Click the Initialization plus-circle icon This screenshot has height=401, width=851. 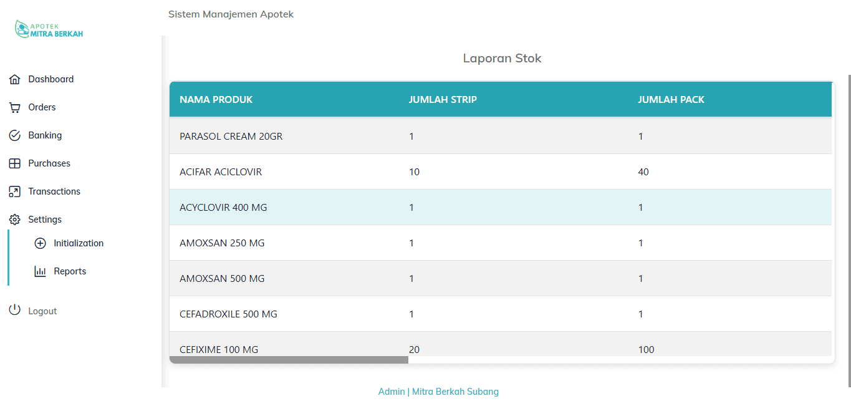41,243
